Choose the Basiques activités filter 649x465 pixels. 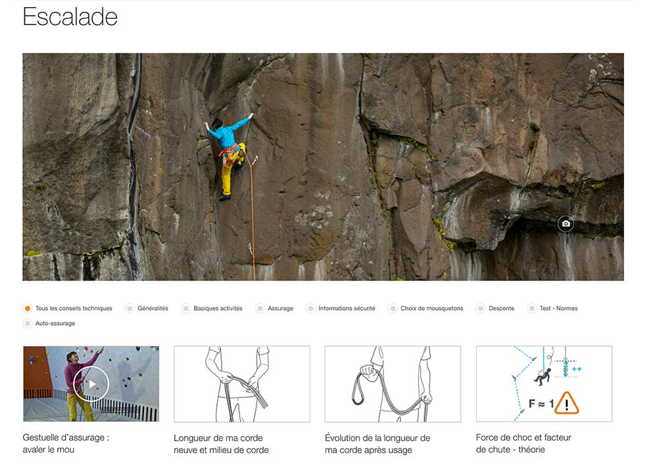coord(186,308)
